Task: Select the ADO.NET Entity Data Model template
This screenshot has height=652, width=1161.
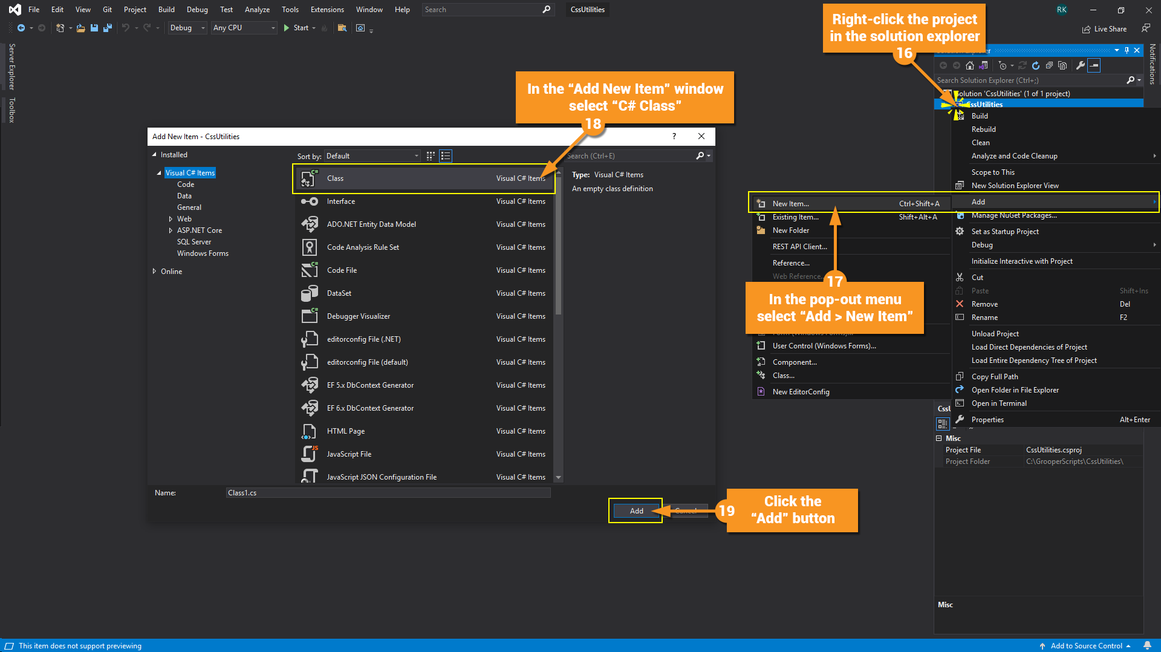Action: 423,224
